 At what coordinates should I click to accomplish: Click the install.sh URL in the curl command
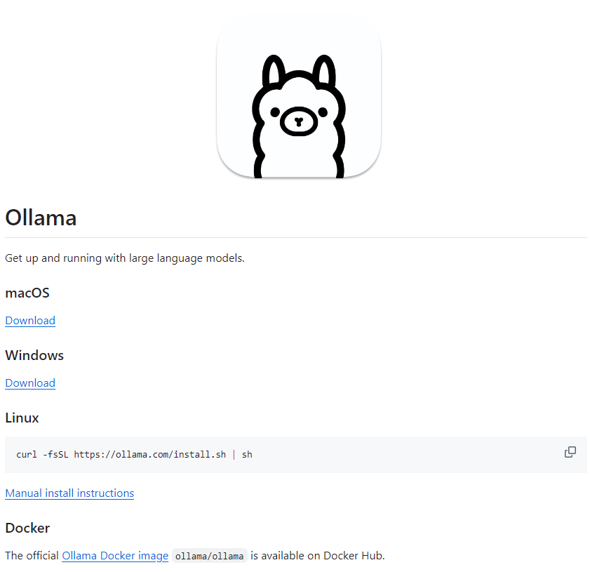(149, 455)
